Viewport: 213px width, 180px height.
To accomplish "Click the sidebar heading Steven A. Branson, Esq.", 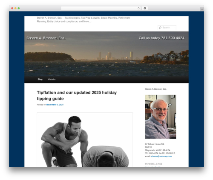I will [156, 89].
